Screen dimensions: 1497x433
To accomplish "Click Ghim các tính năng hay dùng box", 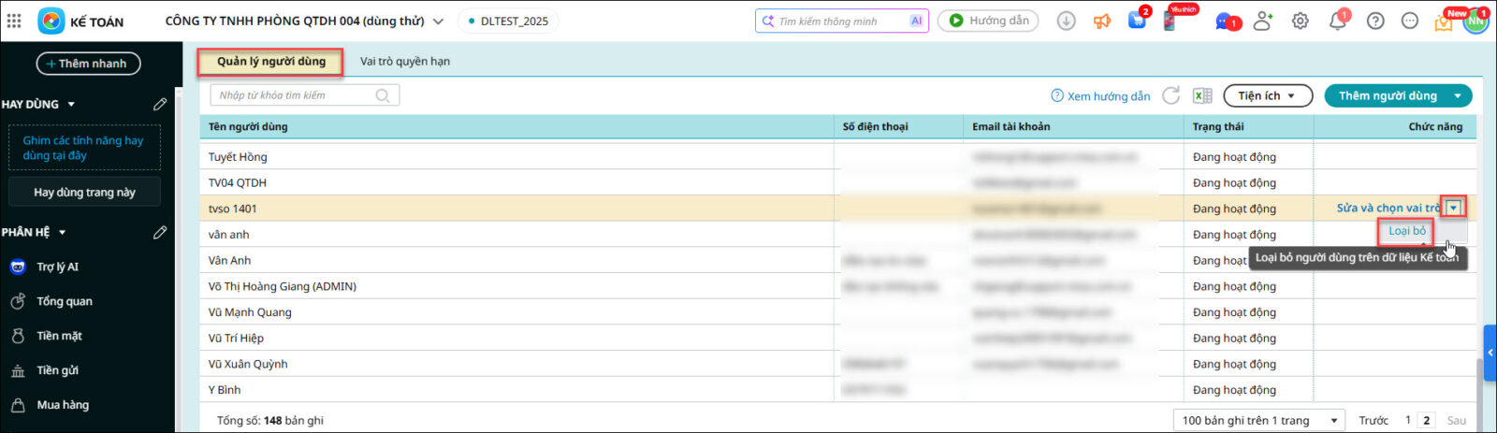I will click(x=84, y=148).
